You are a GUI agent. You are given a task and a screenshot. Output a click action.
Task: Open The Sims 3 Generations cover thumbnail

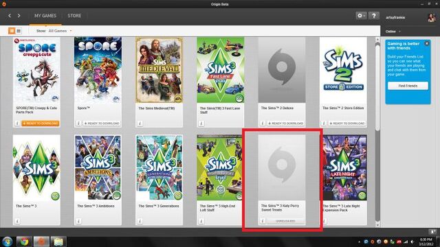(159, 167)
